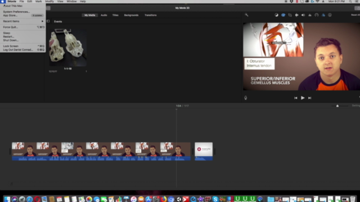The image size is (360, 202).
Task: Open Safari from the Dock
Action: point(29,199)
